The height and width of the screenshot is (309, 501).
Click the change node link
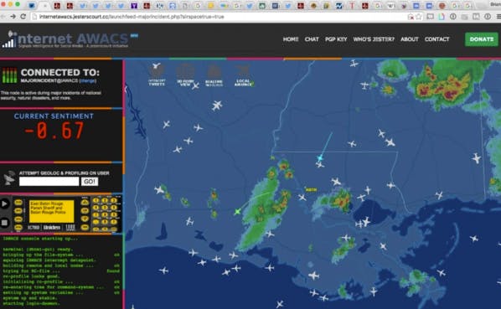click(x=87, y=80)
